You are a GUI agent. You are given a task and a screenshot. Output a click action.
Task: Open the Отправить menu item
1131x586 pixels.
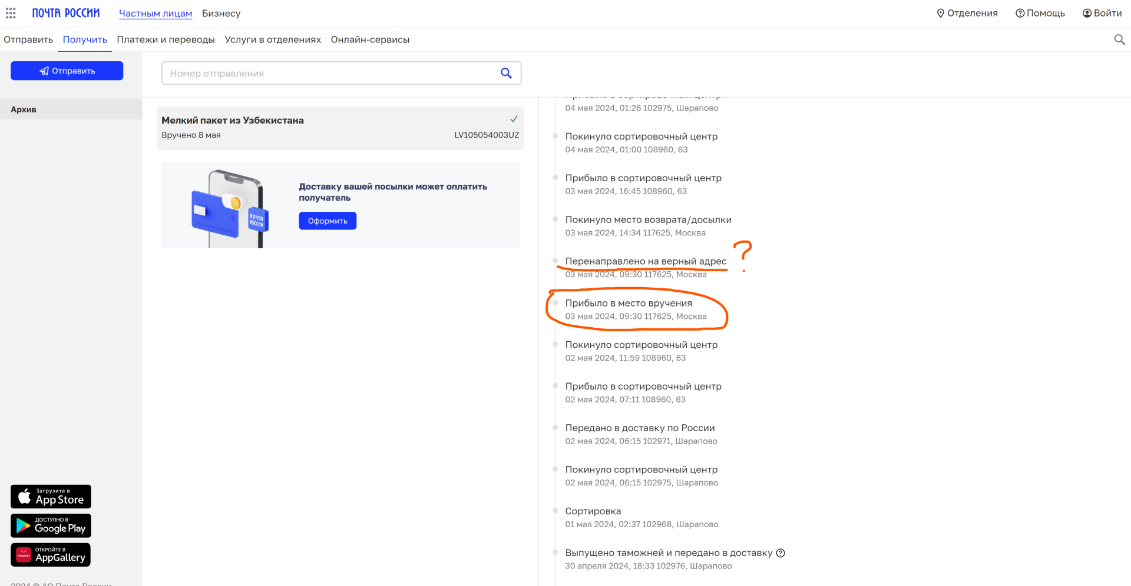pos(28,39)
